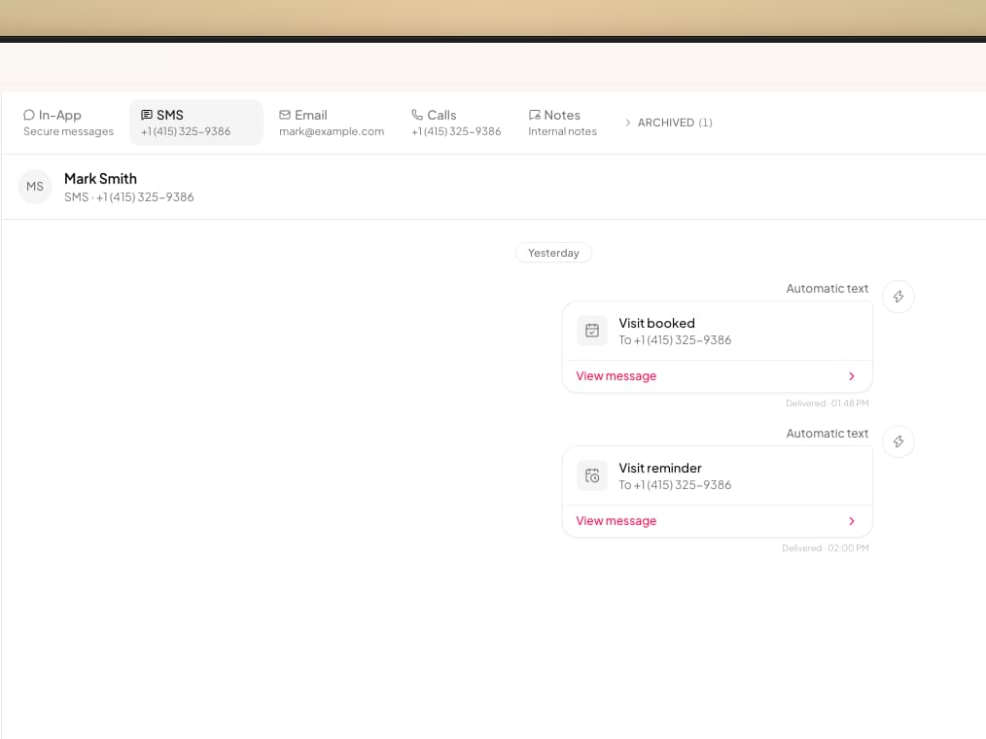
Task: Expand the ARCHIVED (1) section
Action: (x=668, y=123)
